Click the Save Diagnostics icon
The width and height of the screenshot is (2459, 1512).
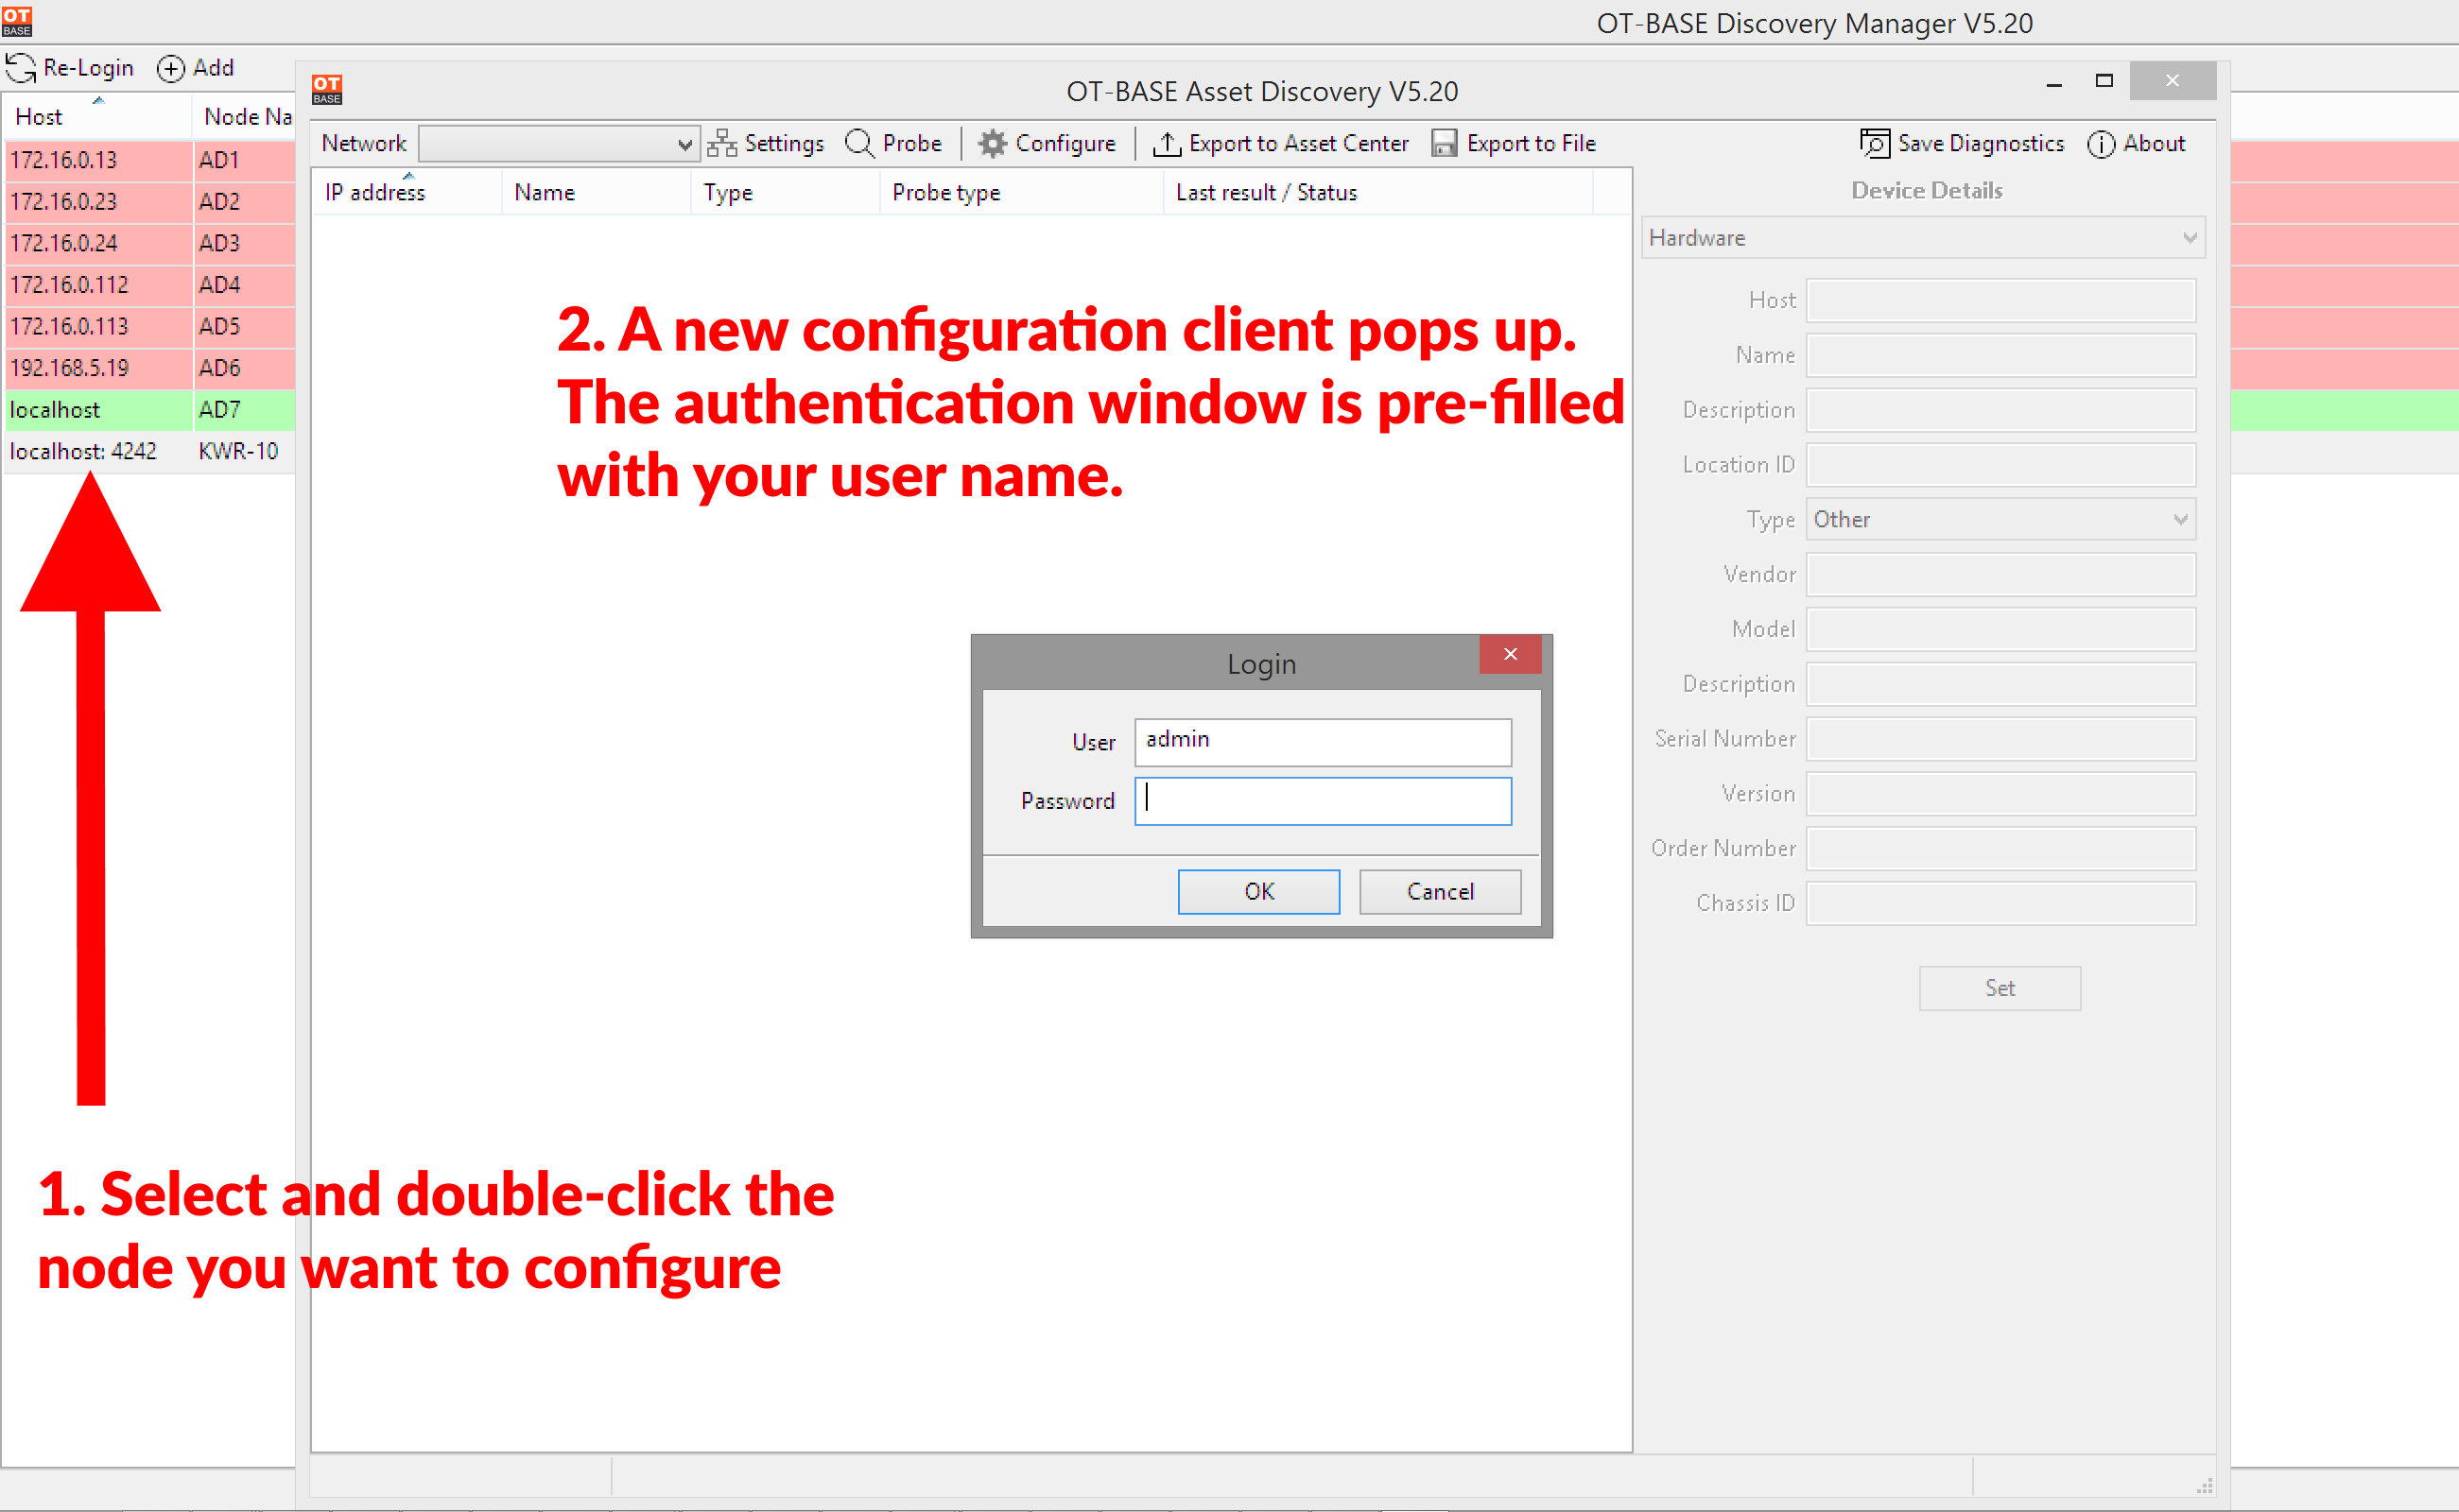click(x=1875, y=144)
